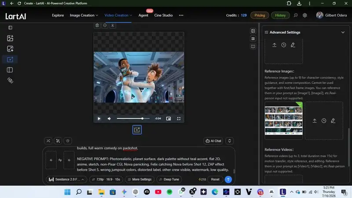The width and height of the screenshot is (352, 198).
Task: Switch to the split columns view icon
Action: tap(253, 47)
